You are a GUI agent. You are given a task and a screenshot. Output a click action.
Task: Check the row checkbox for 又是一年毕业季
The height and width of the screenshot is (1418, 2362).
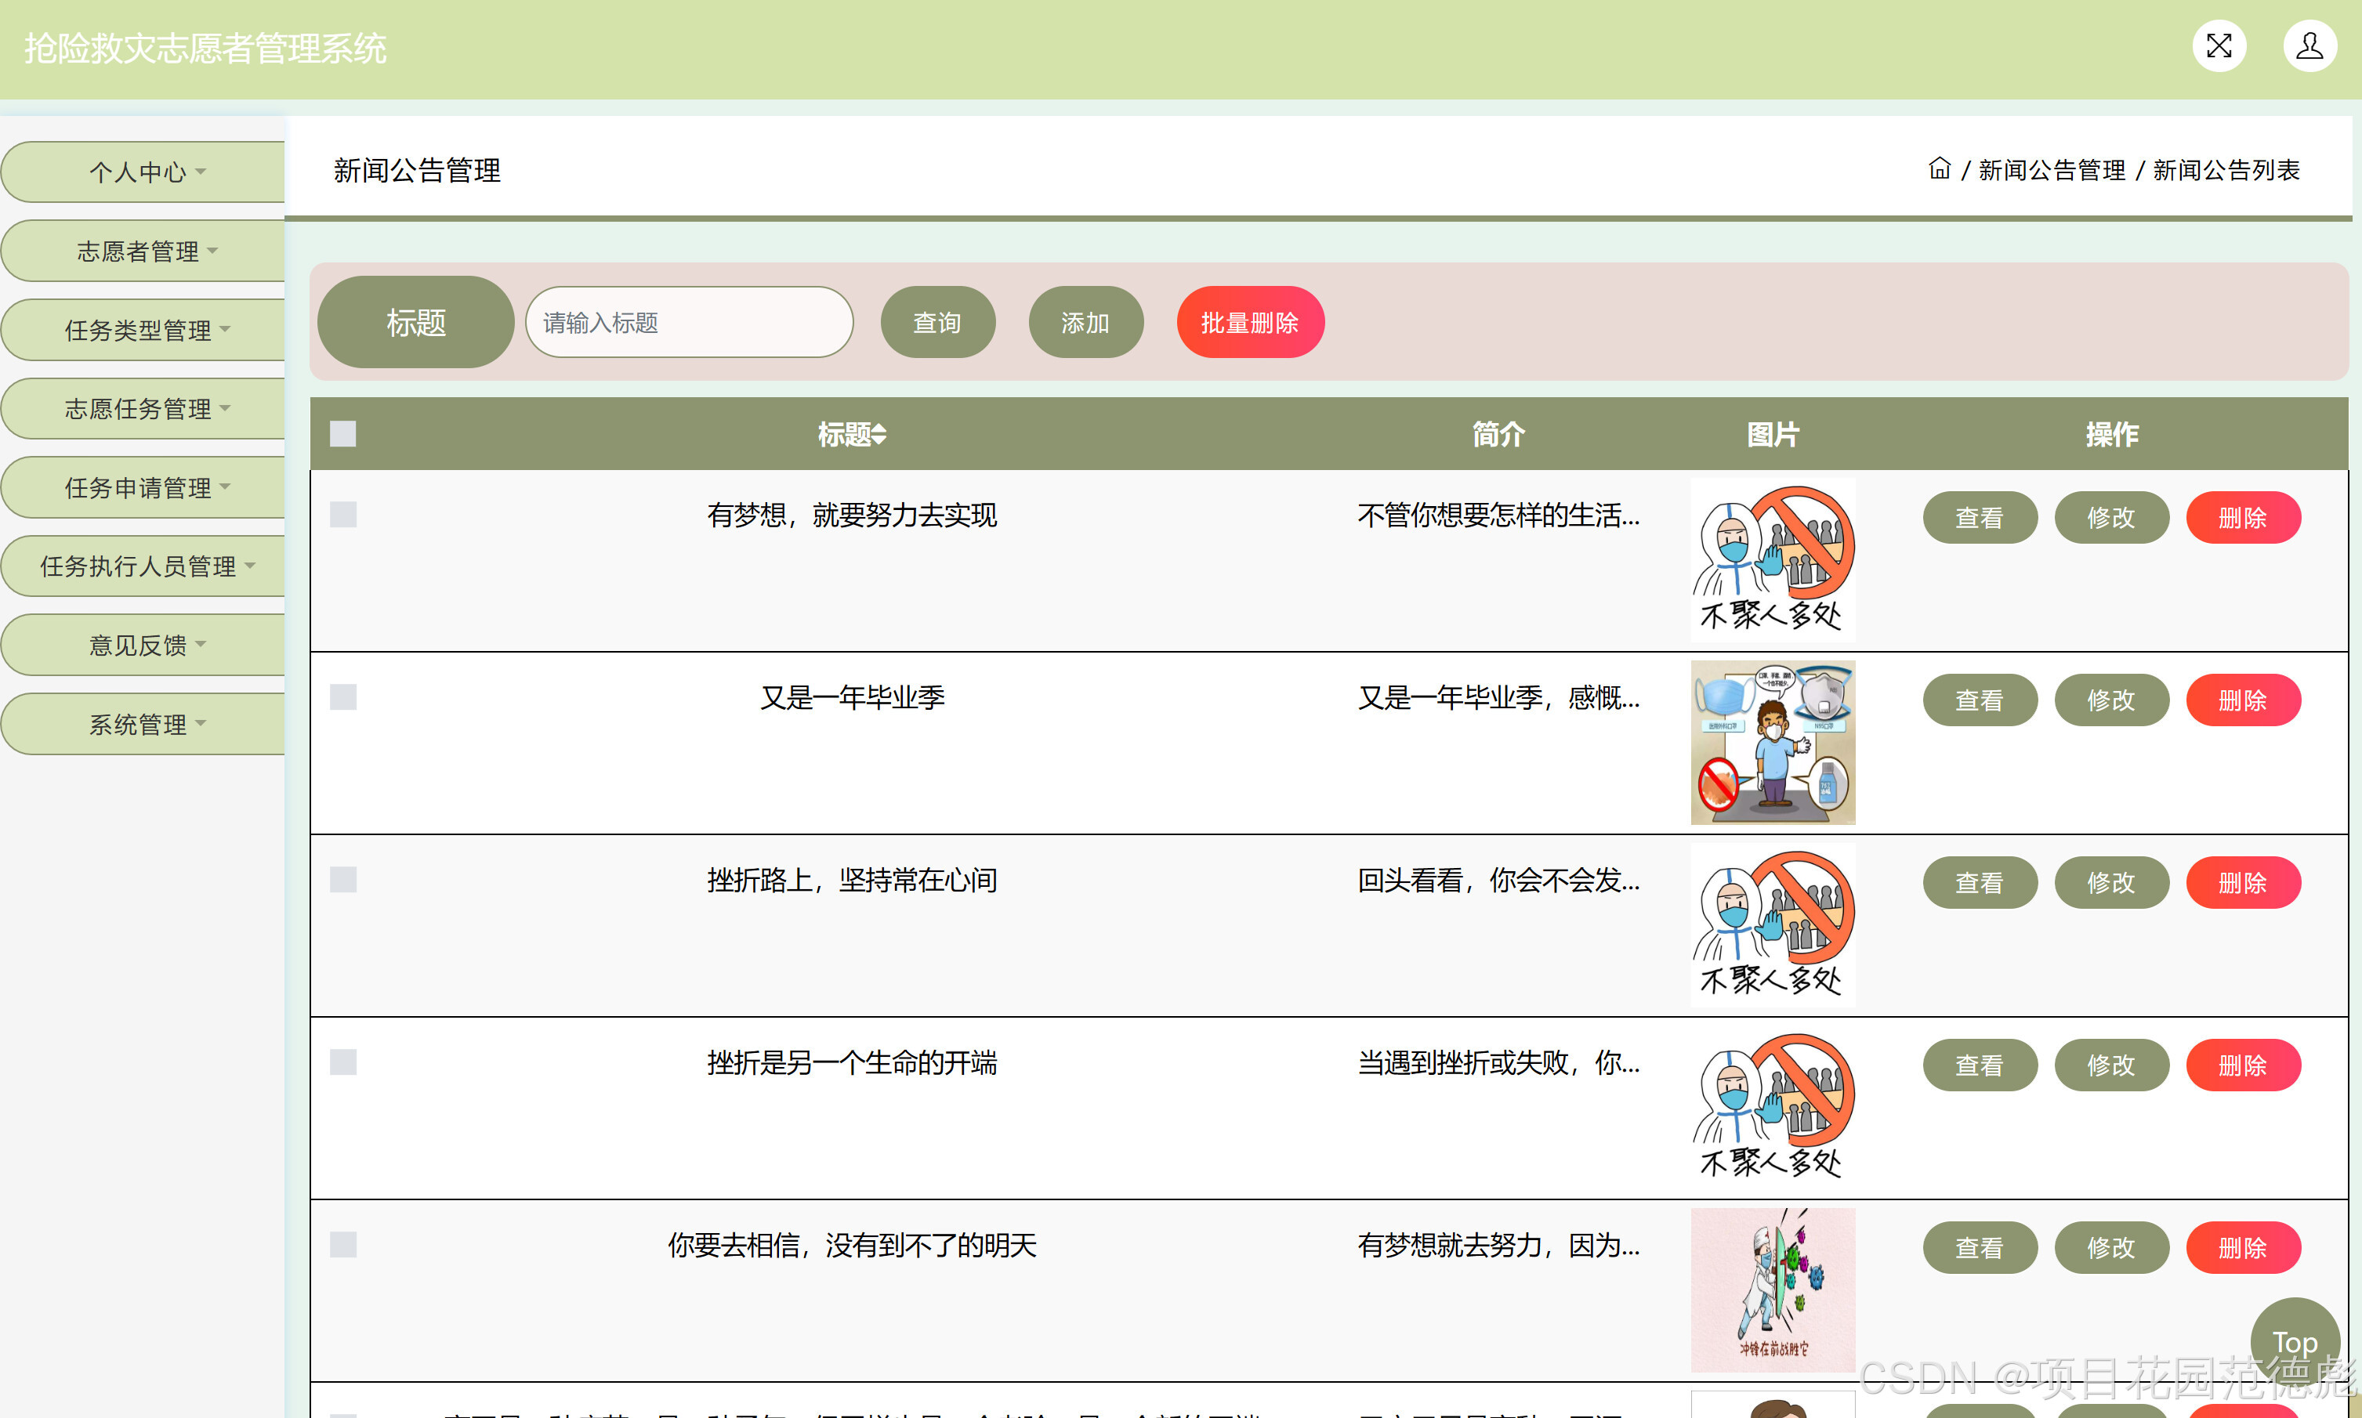tap(342, 696)
